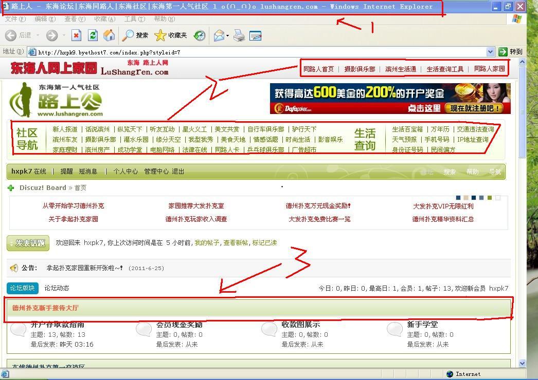The height and width of the screenshot is (380, 538).
Task: Select the beige style swatch
Action: click(466, 198)
